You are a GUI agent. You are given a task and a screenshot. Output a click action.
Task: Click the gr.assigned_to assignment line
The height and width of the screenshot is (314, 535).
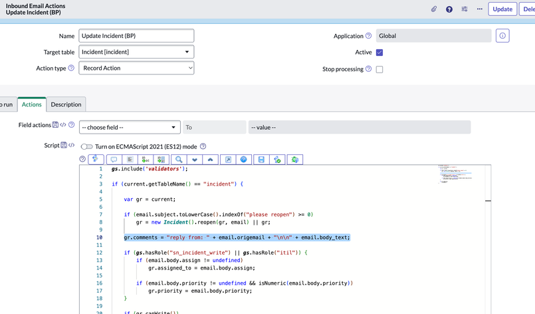[x=201, y=268]
